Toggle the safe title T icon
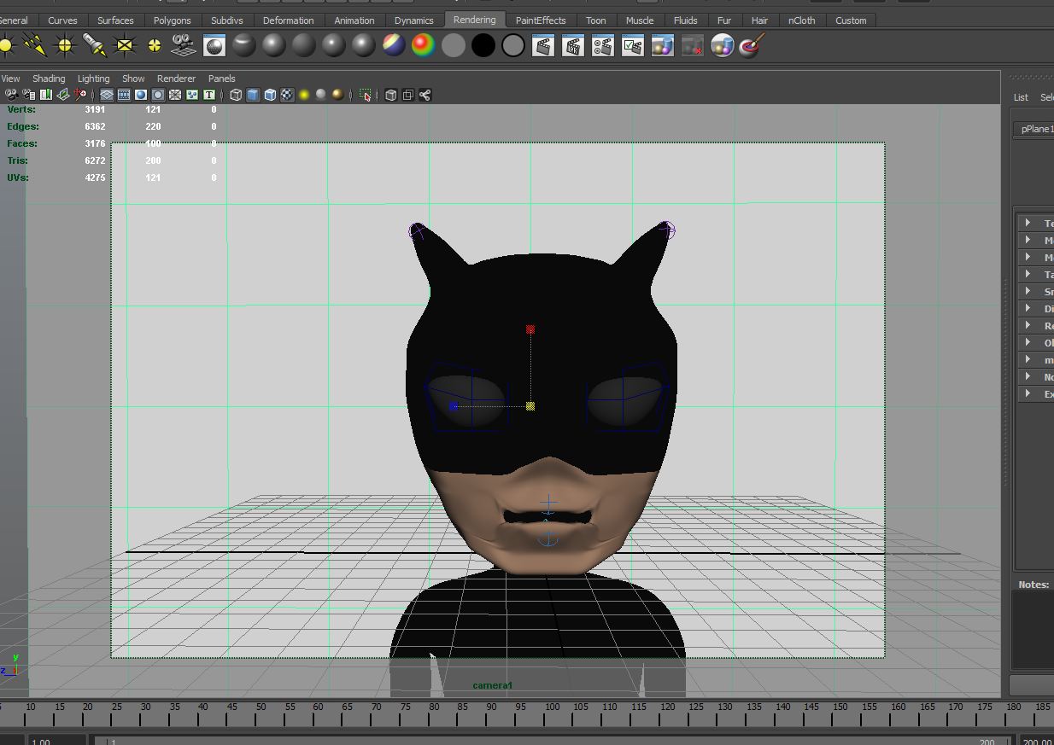This screenshot has height=745, width=1054. coord(208,95)
